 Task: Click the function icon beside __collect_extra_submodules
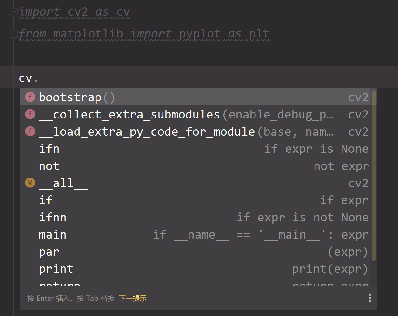click(x=30, y=114)
